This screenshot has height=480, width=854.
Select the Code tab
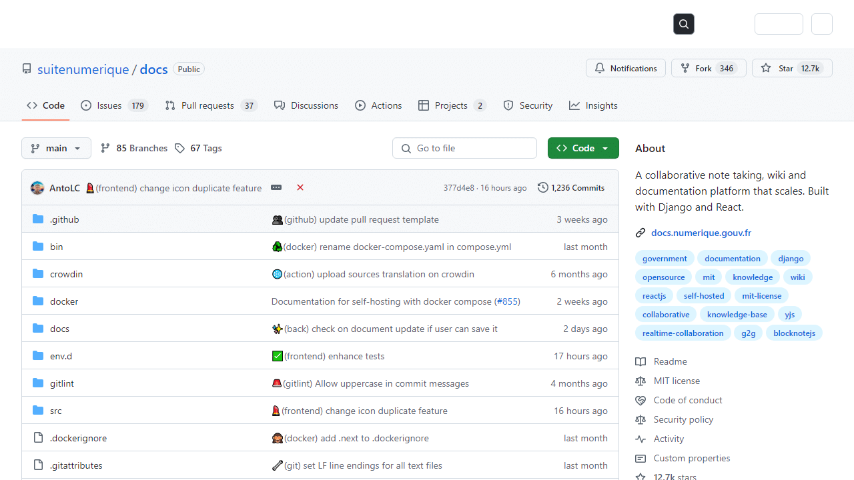click(x=45, y=105)
